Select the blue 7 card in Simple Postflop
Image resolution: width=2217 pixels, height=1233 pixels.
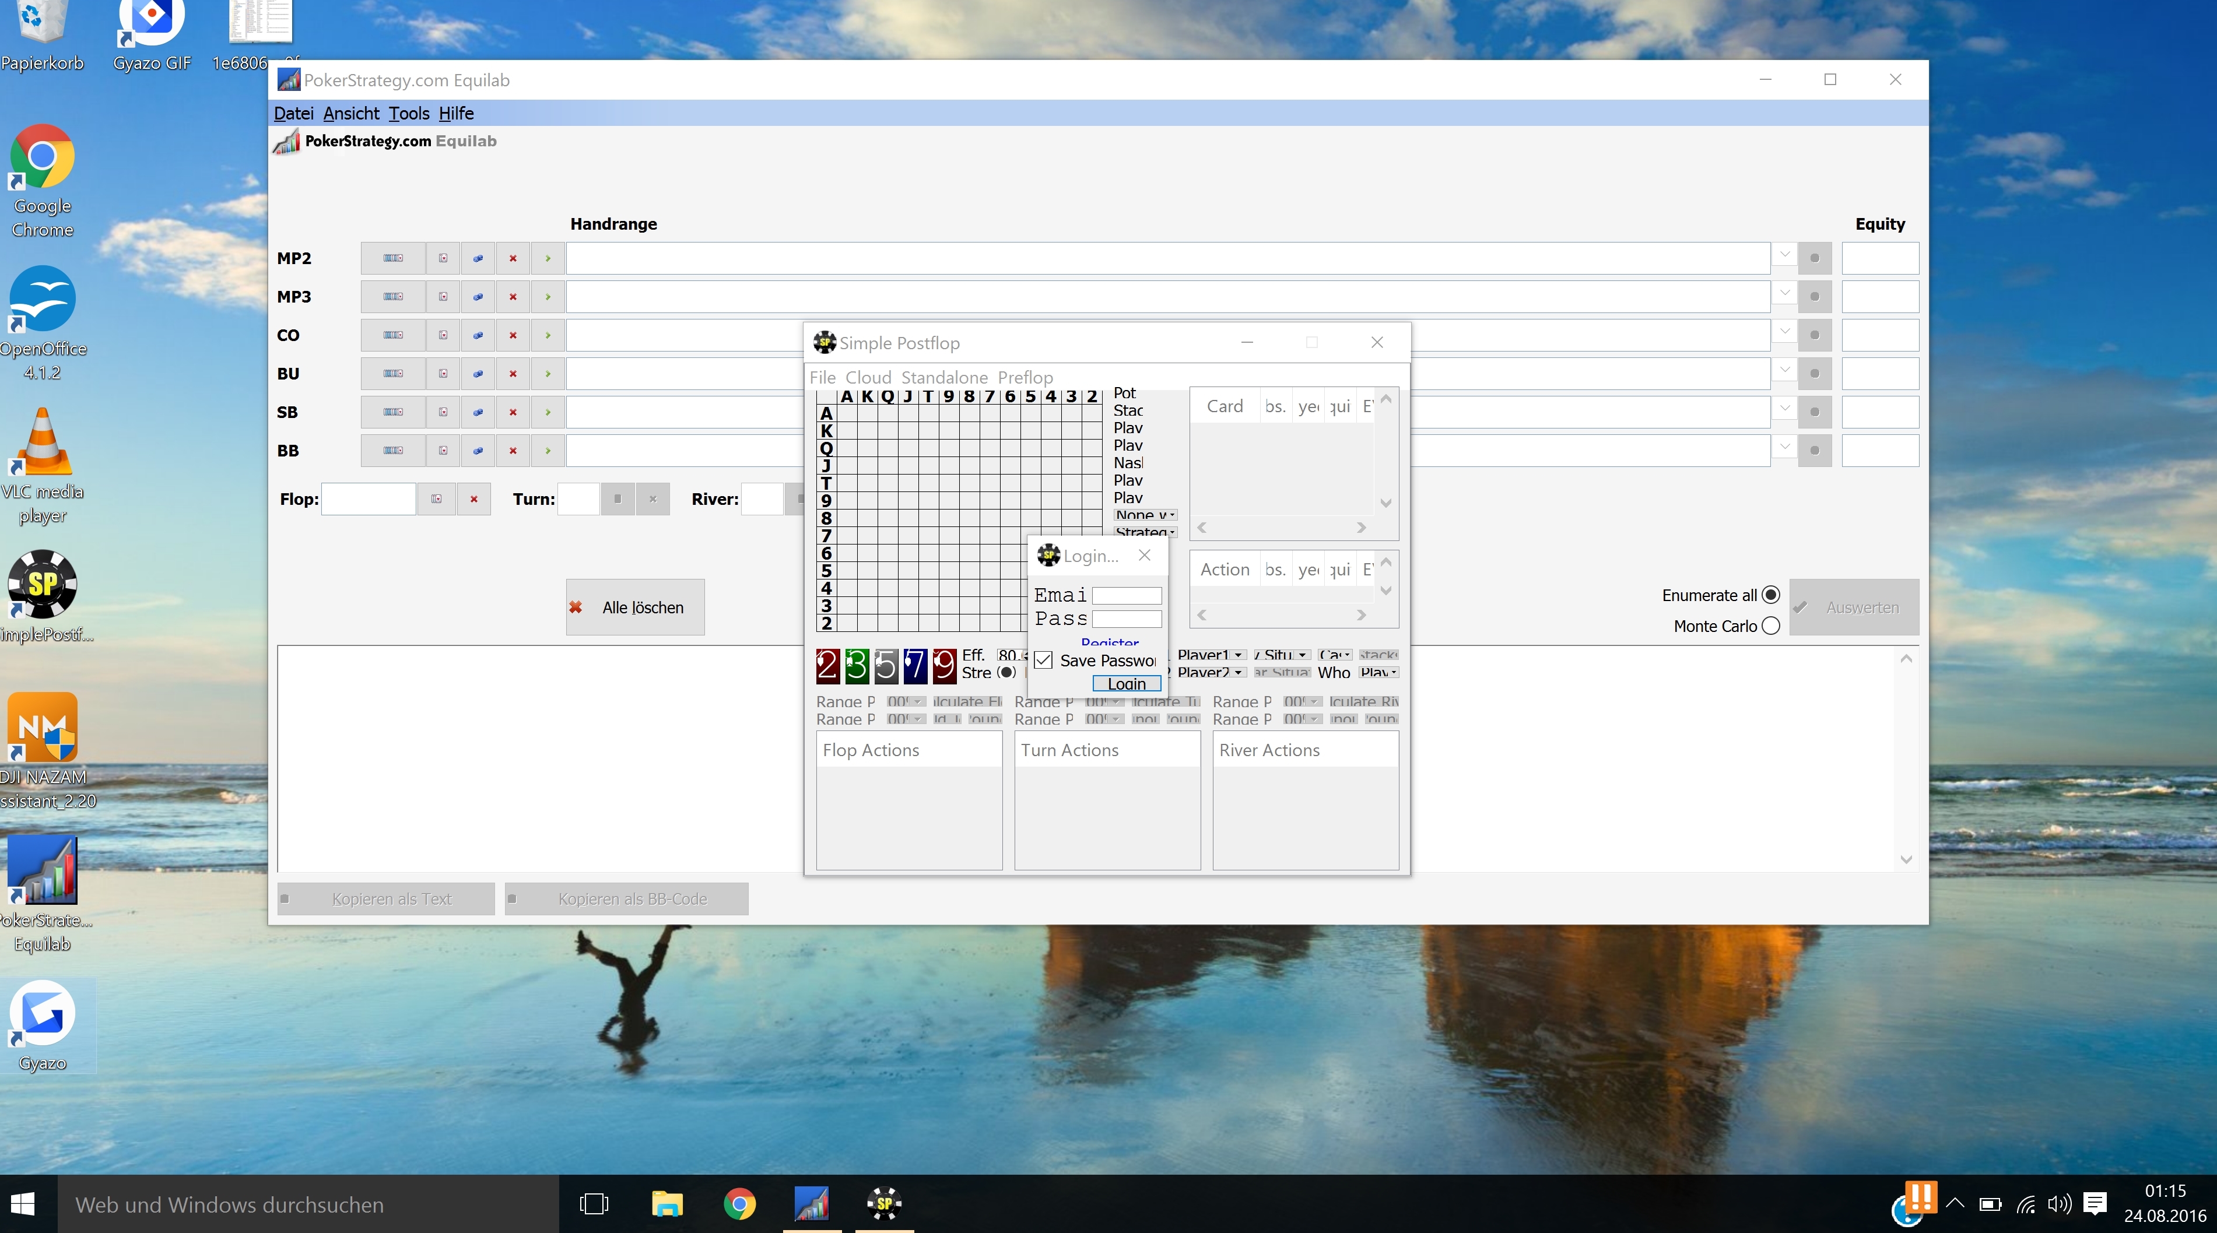[x=915, y=665]
